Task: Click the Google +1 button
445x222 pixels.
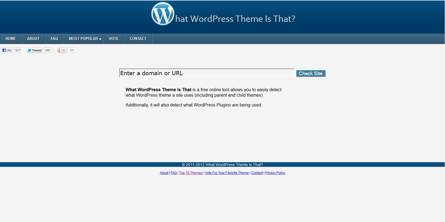Action: 62,50
